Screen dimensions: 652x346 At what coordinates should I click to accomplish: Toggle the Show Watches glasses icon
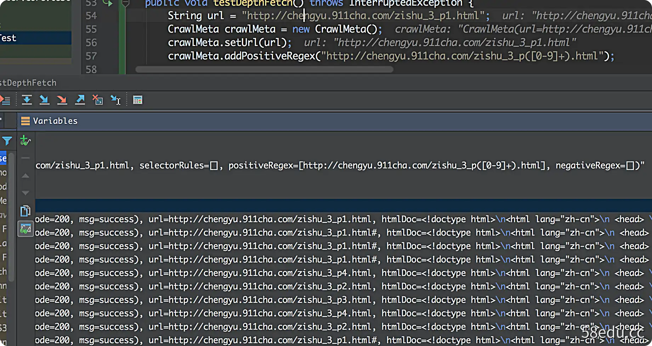pos(25,229)
